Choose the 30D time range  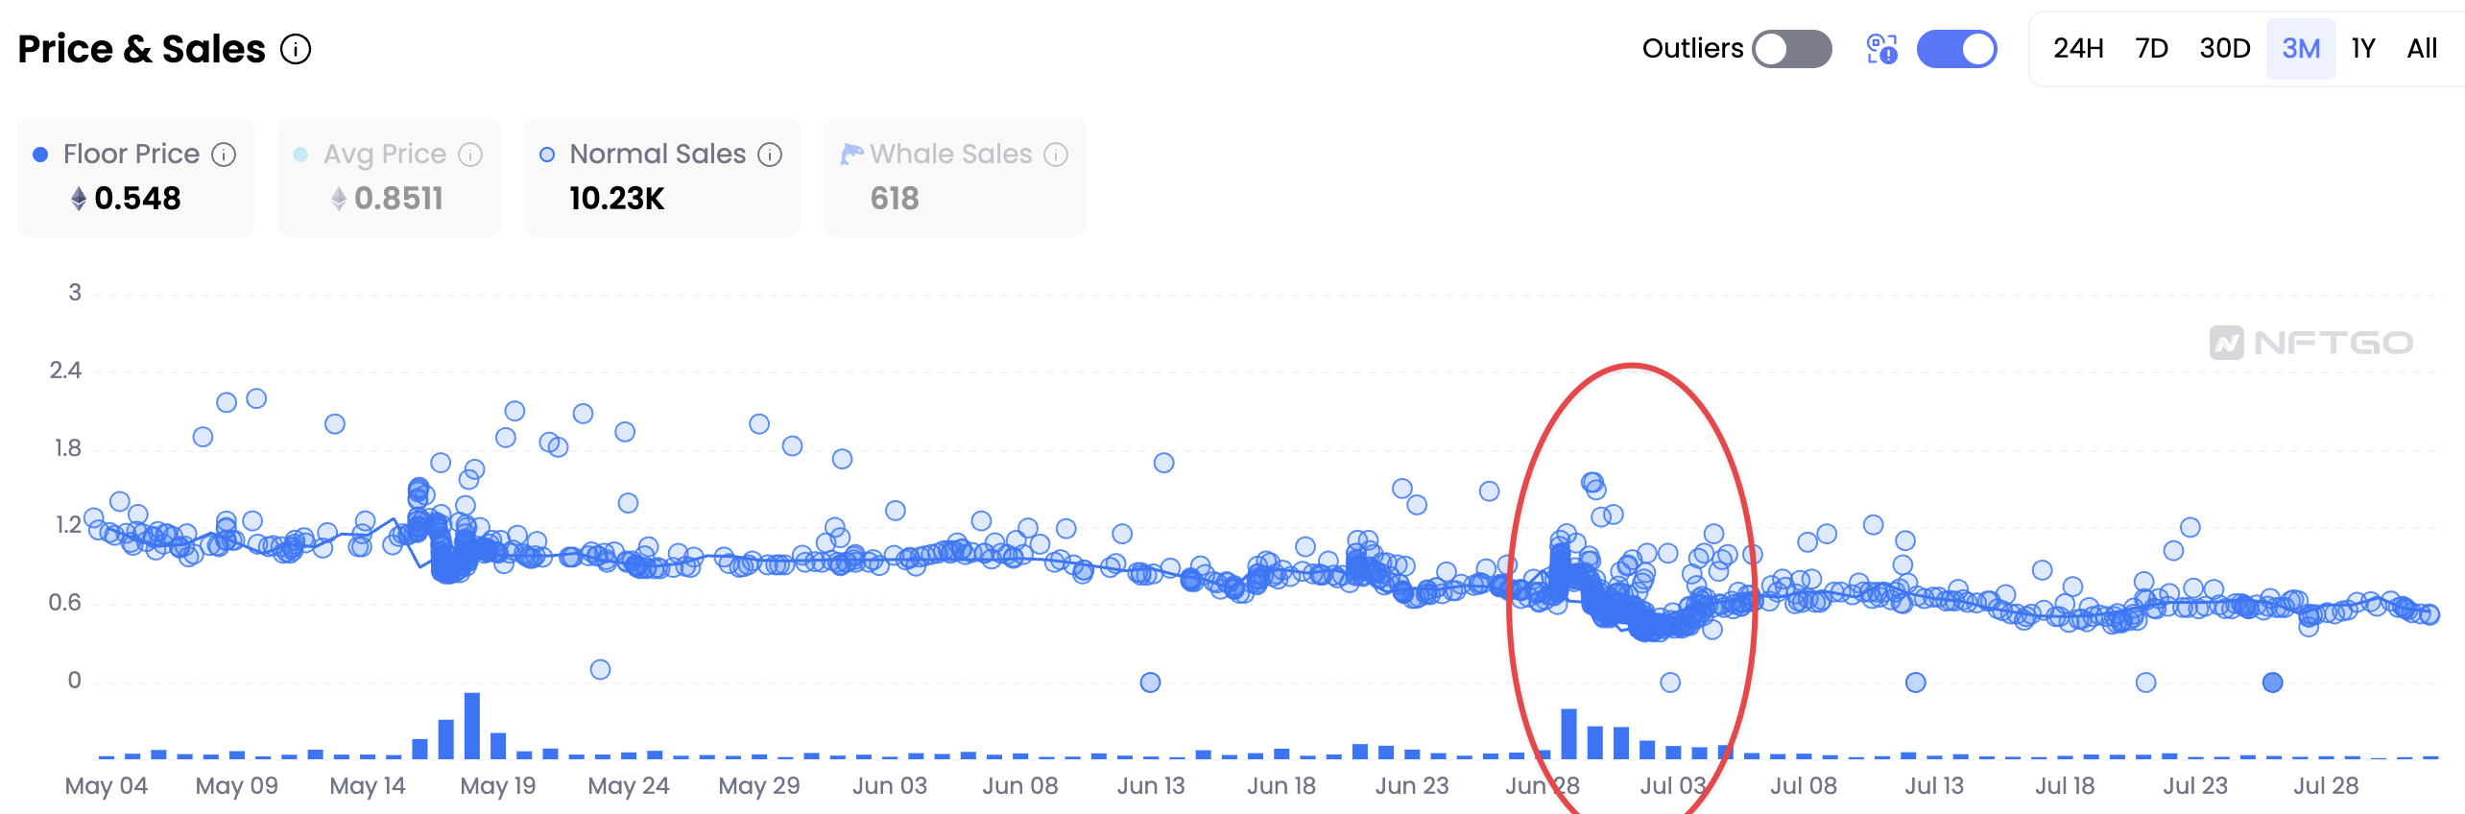pos(2224,49)
